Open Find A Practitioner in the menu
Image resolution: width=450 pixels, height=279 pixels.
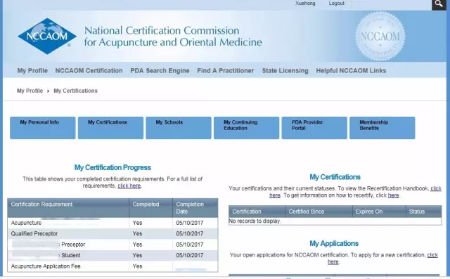[x=226, y=70]
